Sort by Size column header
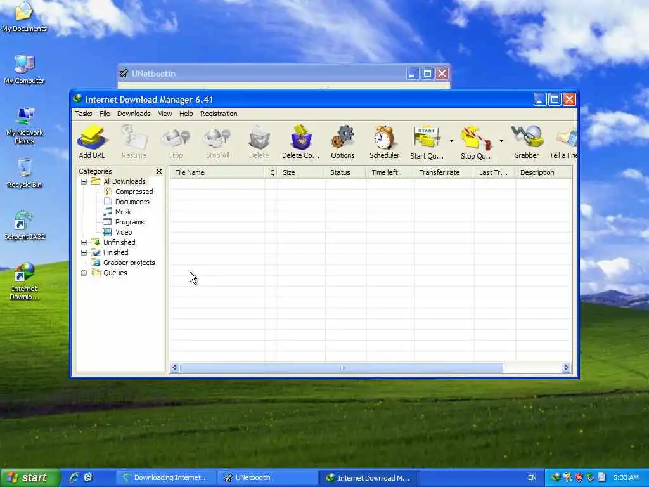The width and height of the screenshot is (649, 487). tap(301, 172)
